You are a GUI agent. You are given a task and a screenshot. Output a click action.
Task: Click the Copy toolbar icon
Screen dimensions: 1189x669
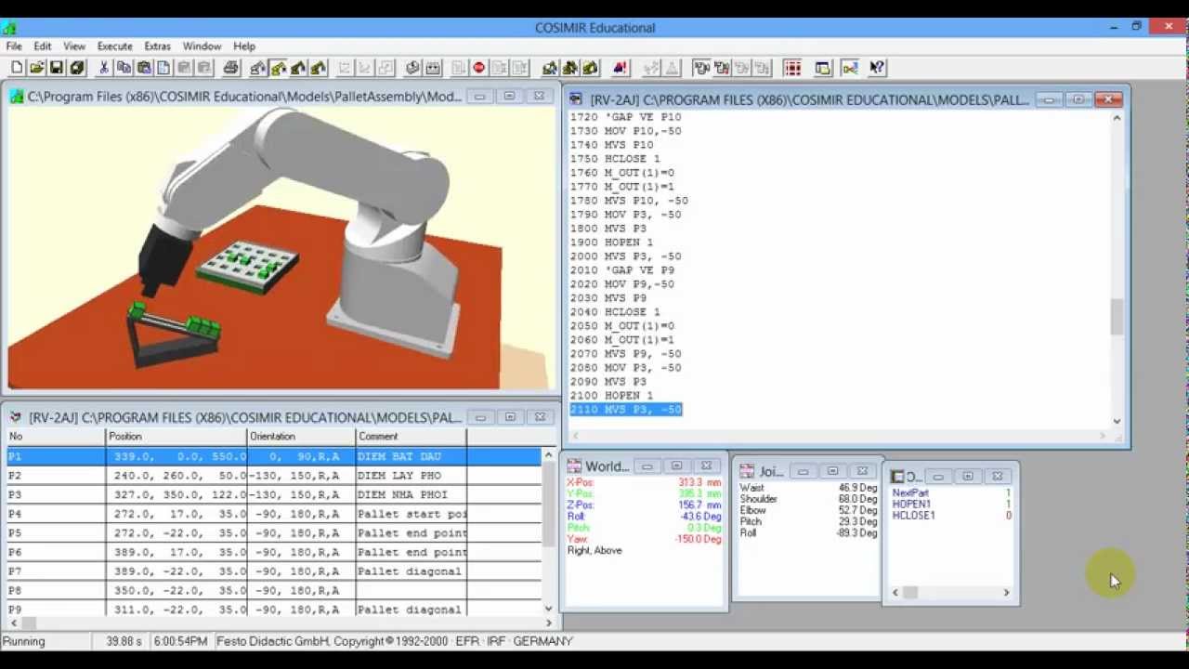pos(124,68)
